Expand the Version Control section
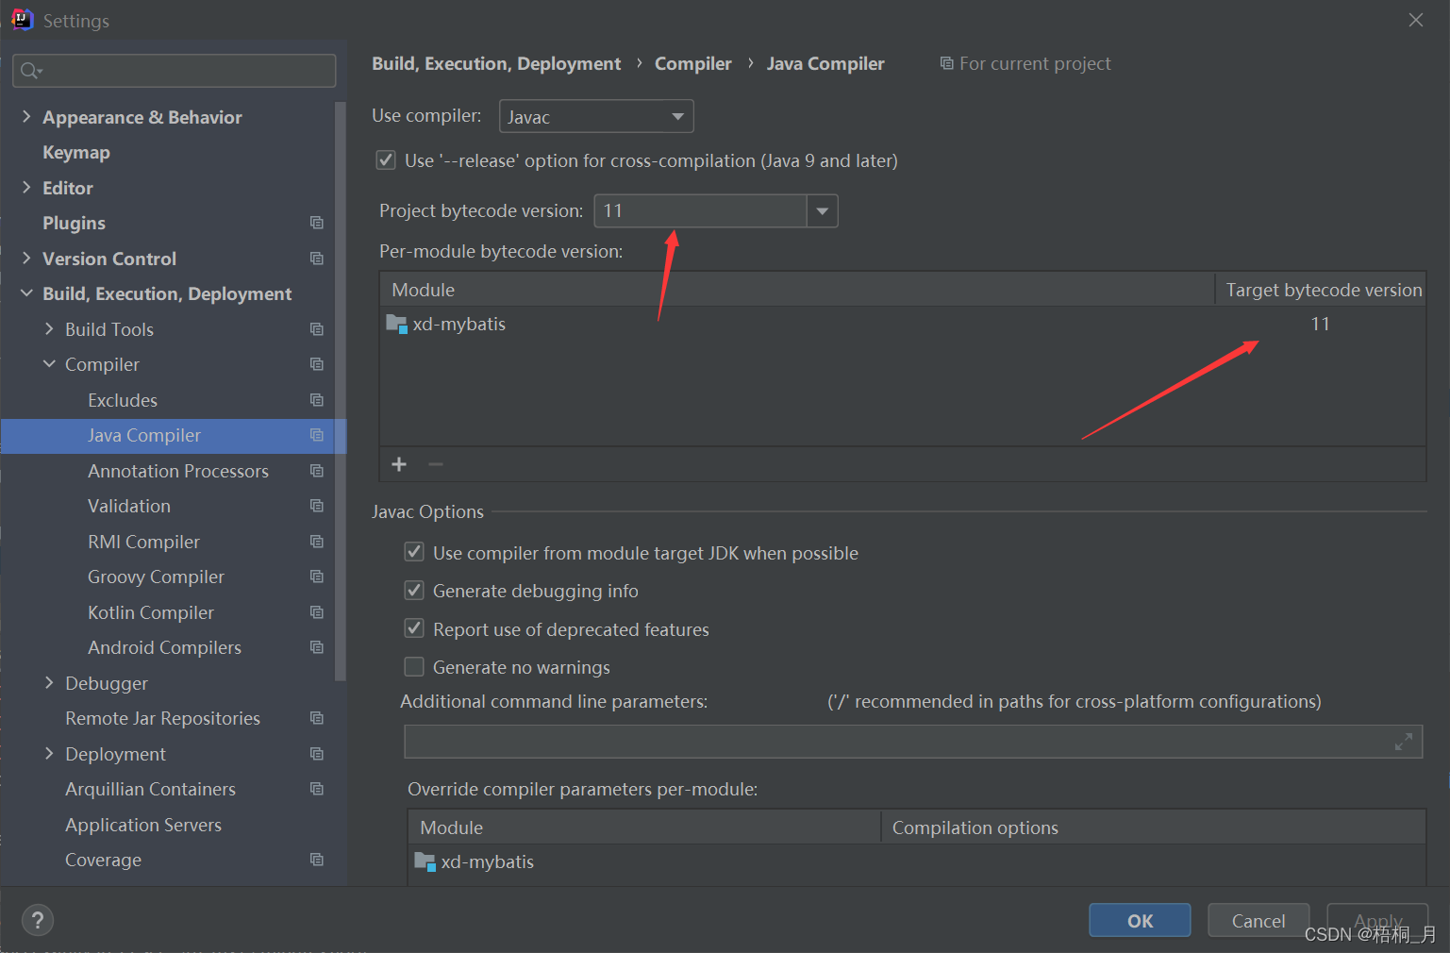The height and width of the screenshot is (953, 1450). coord(26,259)
